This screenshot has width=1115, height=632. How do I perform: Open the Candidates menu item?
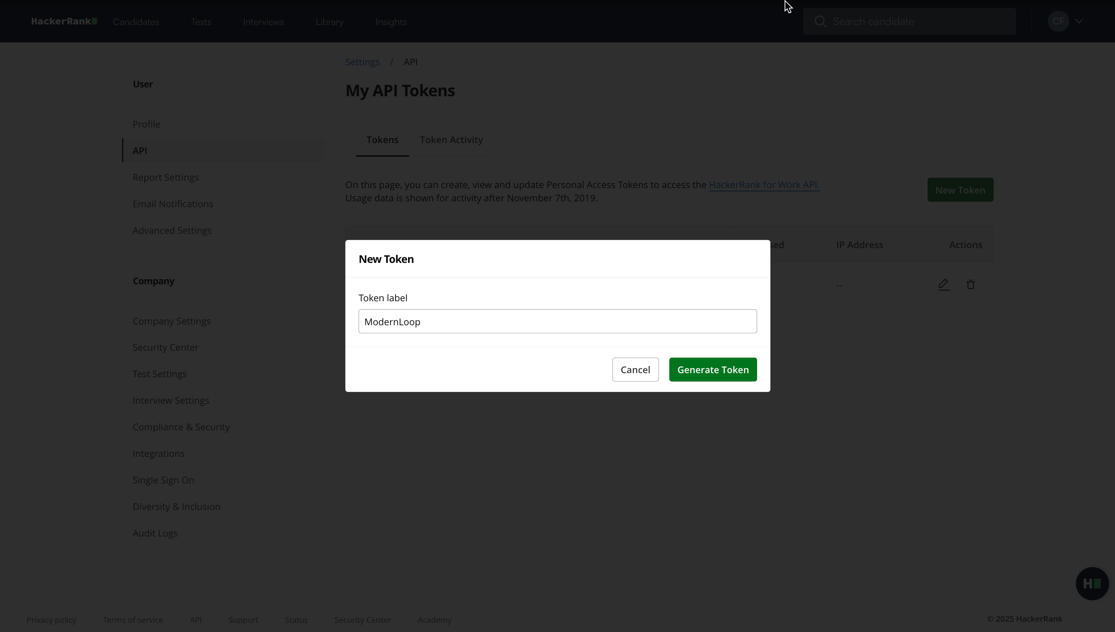point(135,22)
